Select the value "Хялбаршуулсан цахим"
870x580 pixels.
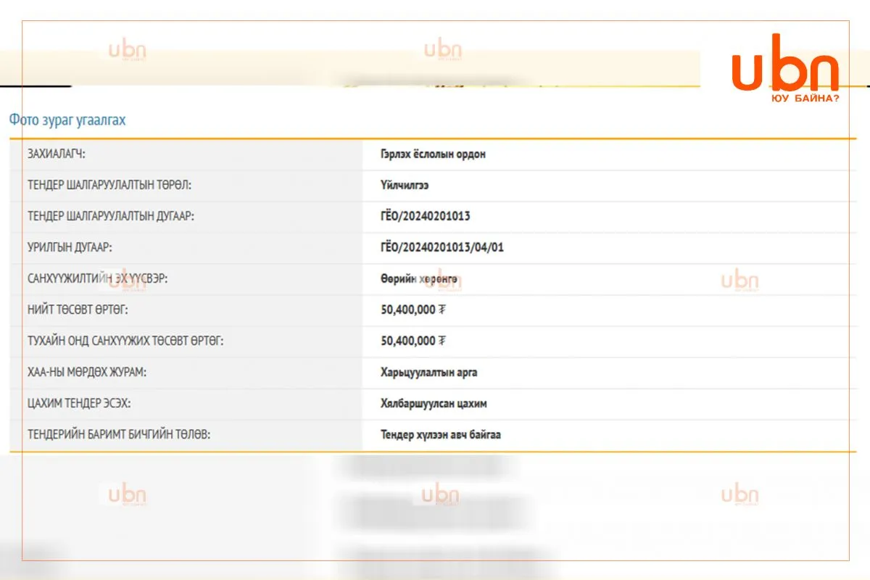click(434, 404)
